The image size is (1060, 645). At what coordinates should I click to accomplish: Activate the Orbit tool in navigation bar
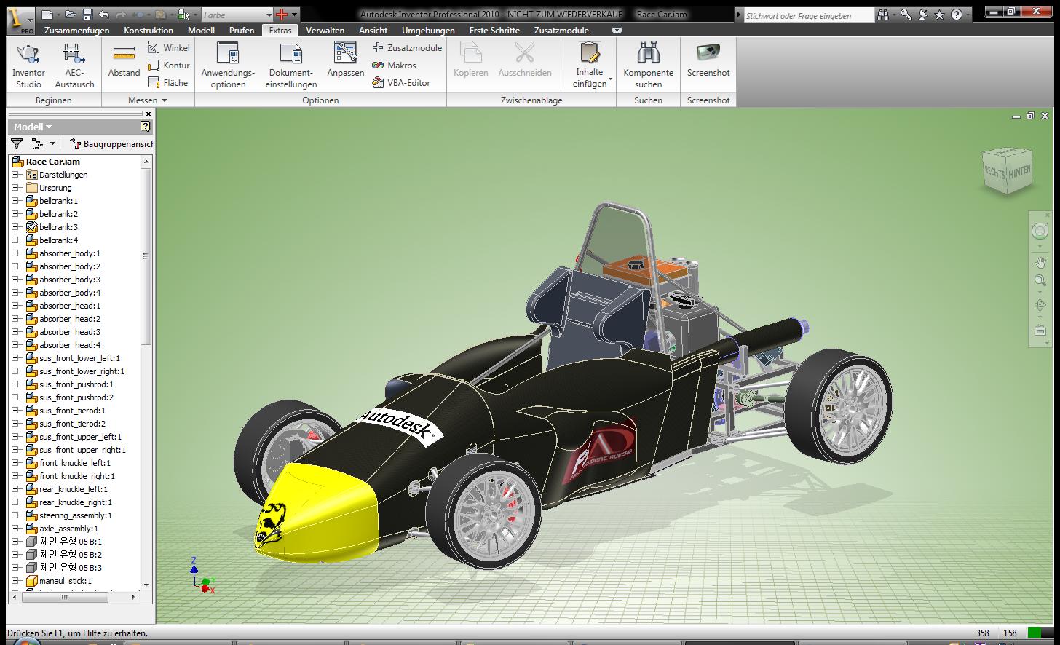click(x=1040, y=306)
